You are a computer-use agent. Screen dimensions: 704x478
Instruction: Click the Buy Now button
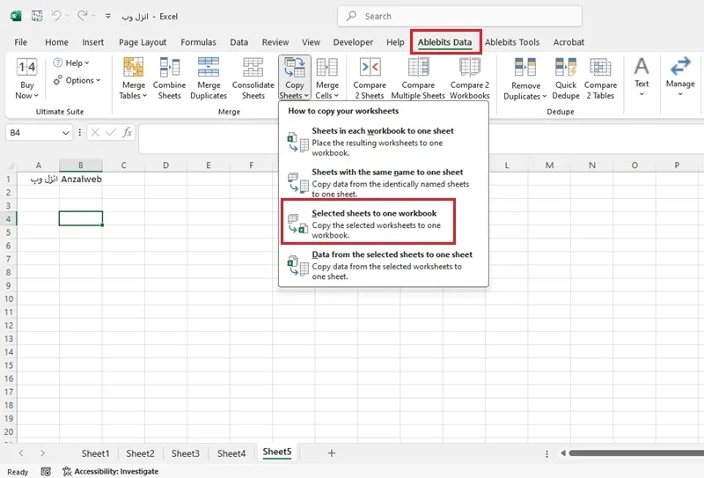[x=27, y=78]
